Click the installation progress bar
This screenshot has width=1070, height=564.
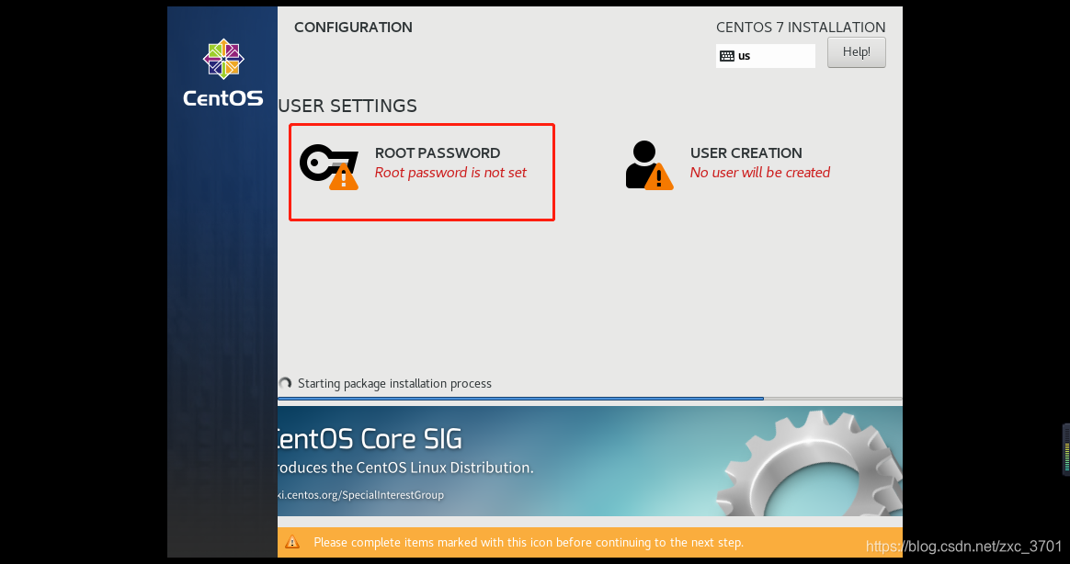[x=589, y=399]
